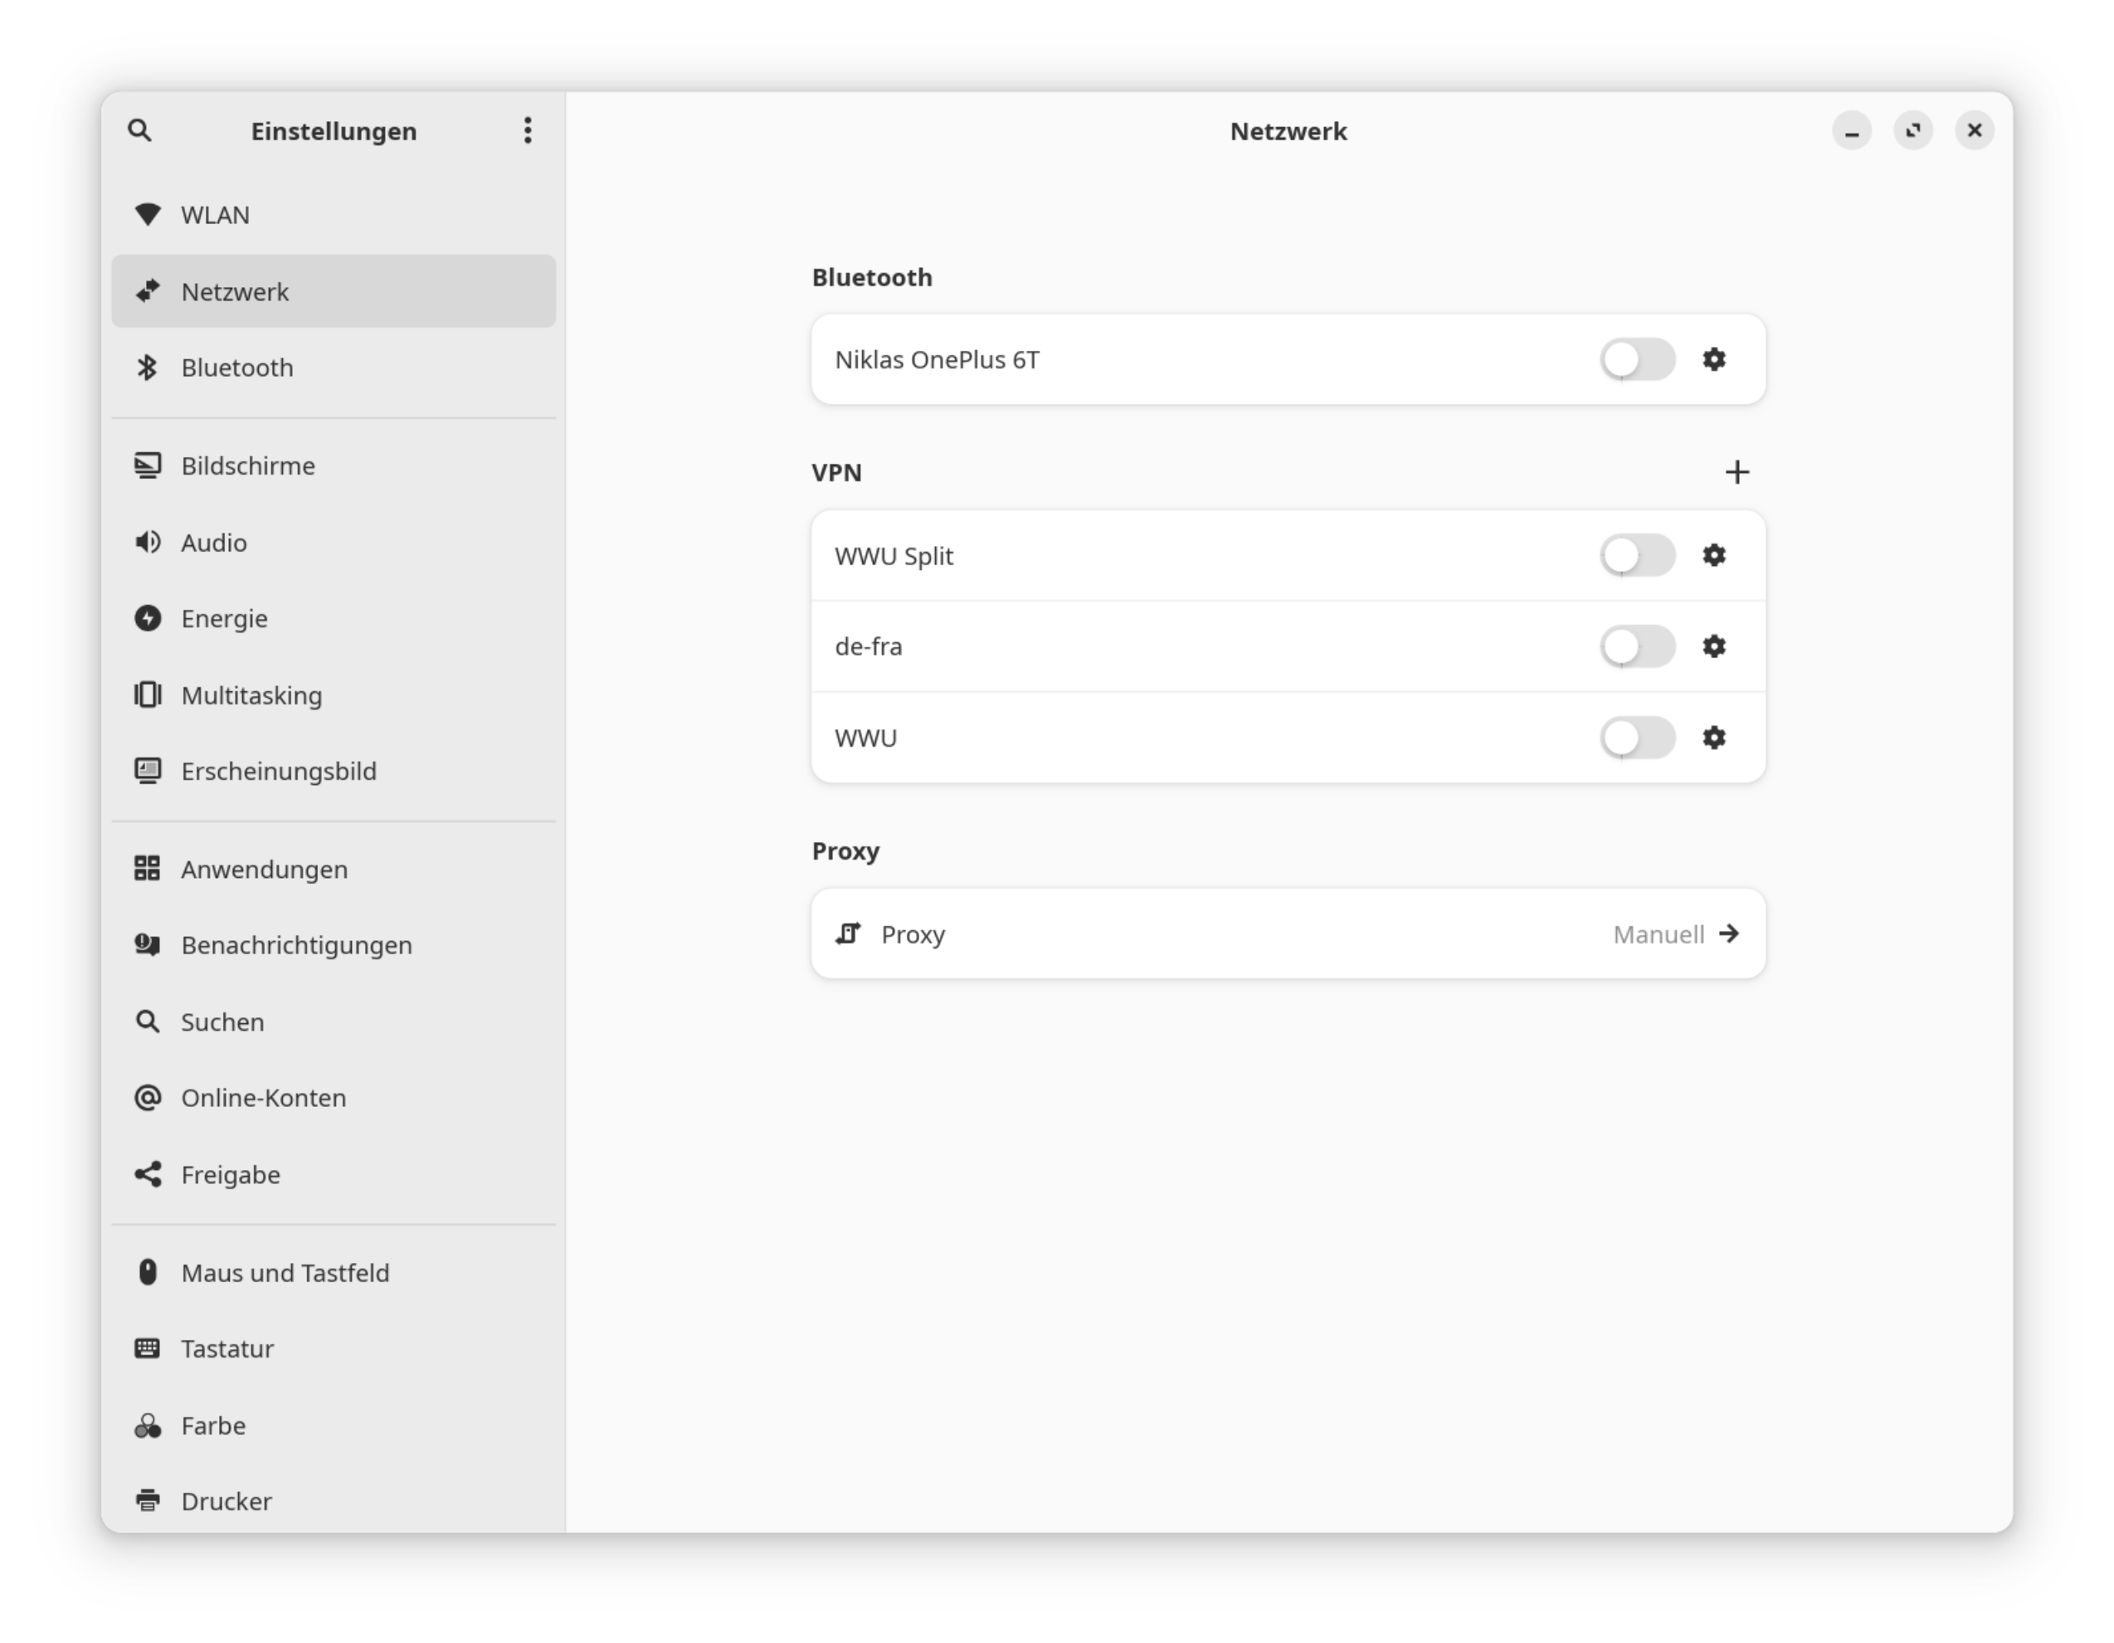Enable the de-fra VPN switch
Viewport: 2114px width, 1643px height.
[1637, 646]
